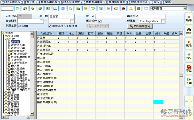Toggle 本密码进入系统使用 checkbox
Image resolution: width=194 pixels, height=120 pixels.
[x=50, y=26]
